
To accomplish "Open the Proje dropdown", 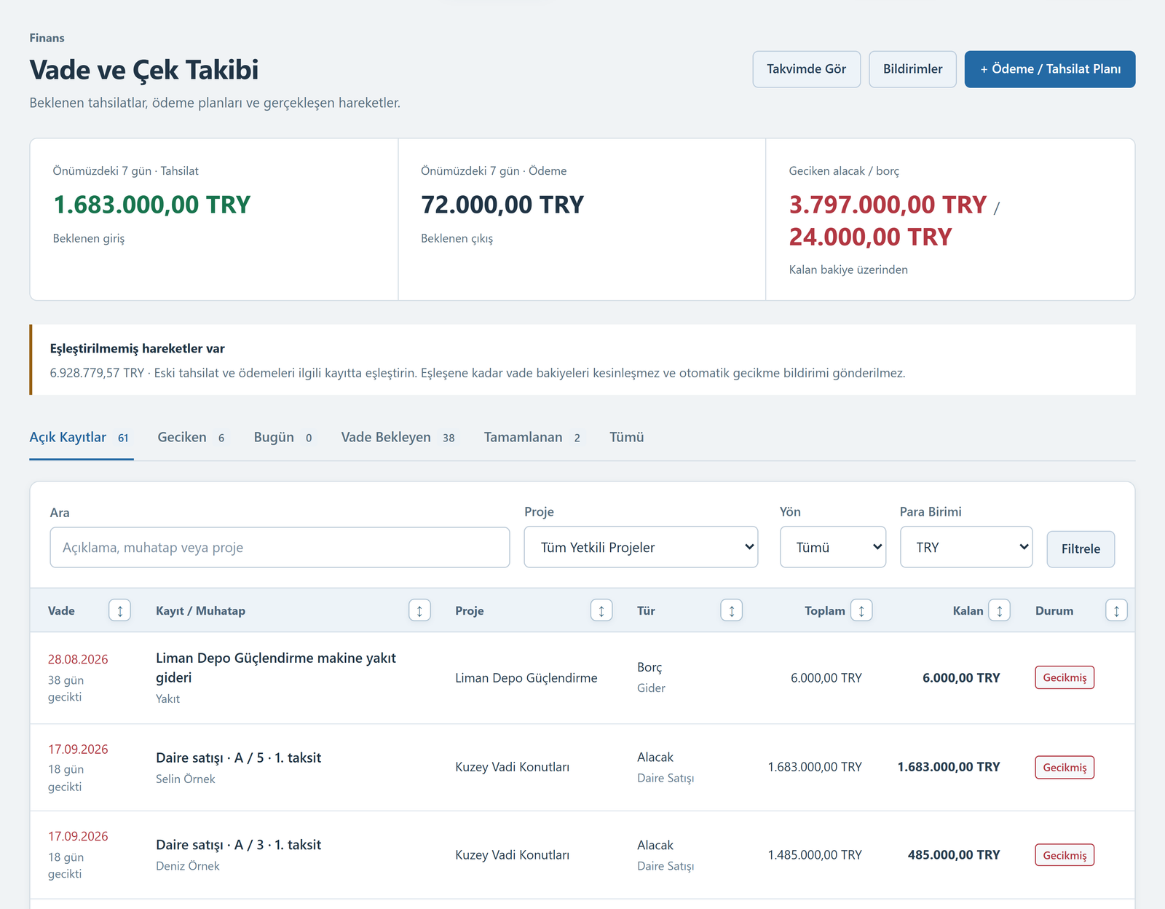I will (641, 547).
